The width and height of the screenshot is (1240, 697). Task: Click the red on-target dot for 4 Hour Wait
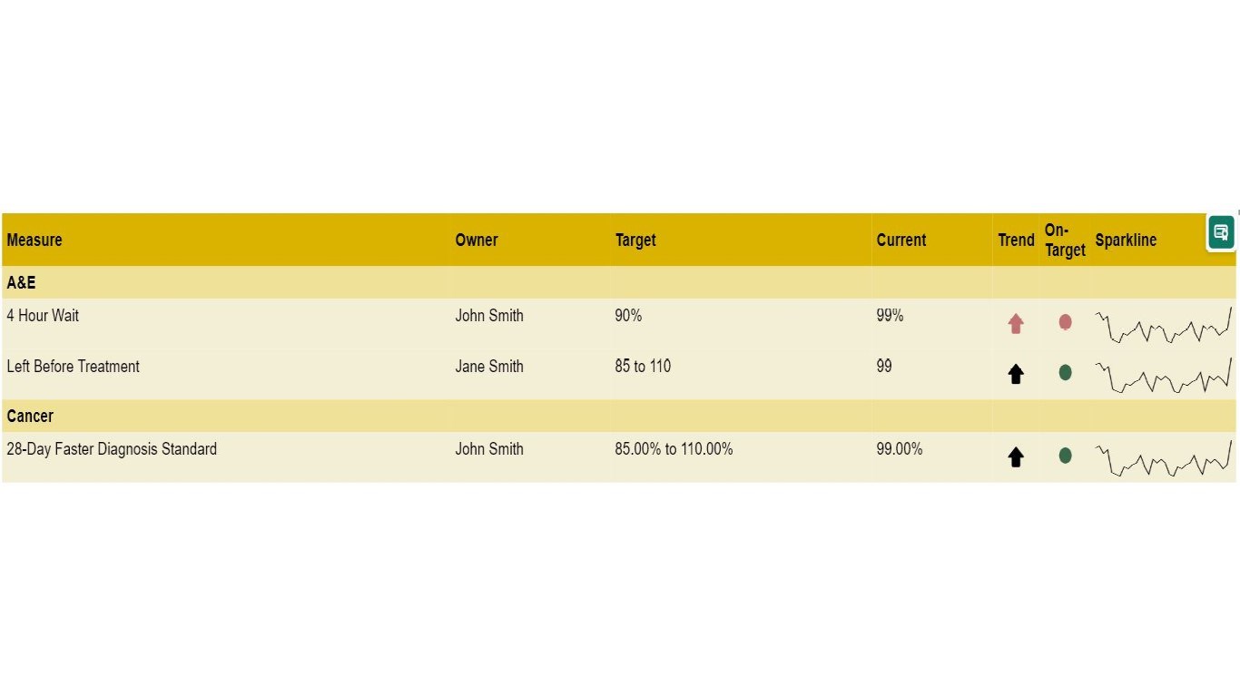(1066, 322)
